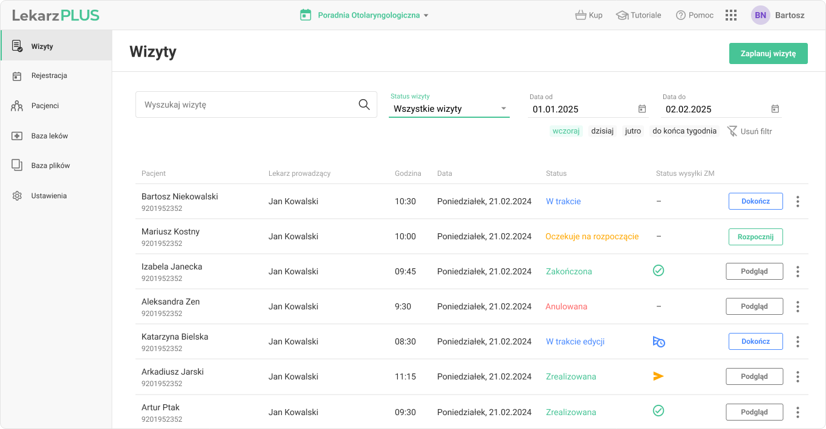The height and width of the screenshot is (429, 826).
Task: Enable 'do końca tygodnia' filter chip
Action: pyautogui.click(x=684, y=131)
